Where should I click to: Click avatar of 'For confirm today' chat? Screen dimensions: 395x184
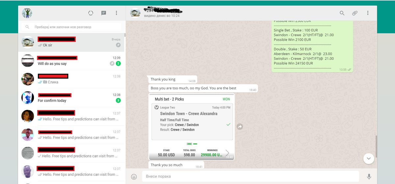[x=28, y=98]
